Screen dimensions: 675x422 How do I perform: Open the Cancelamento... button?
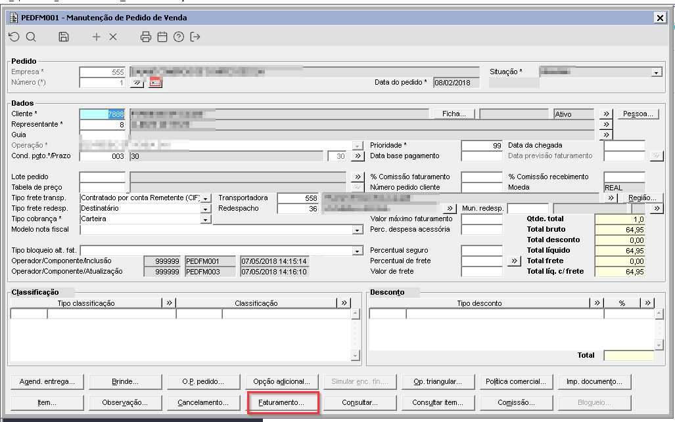203,403
